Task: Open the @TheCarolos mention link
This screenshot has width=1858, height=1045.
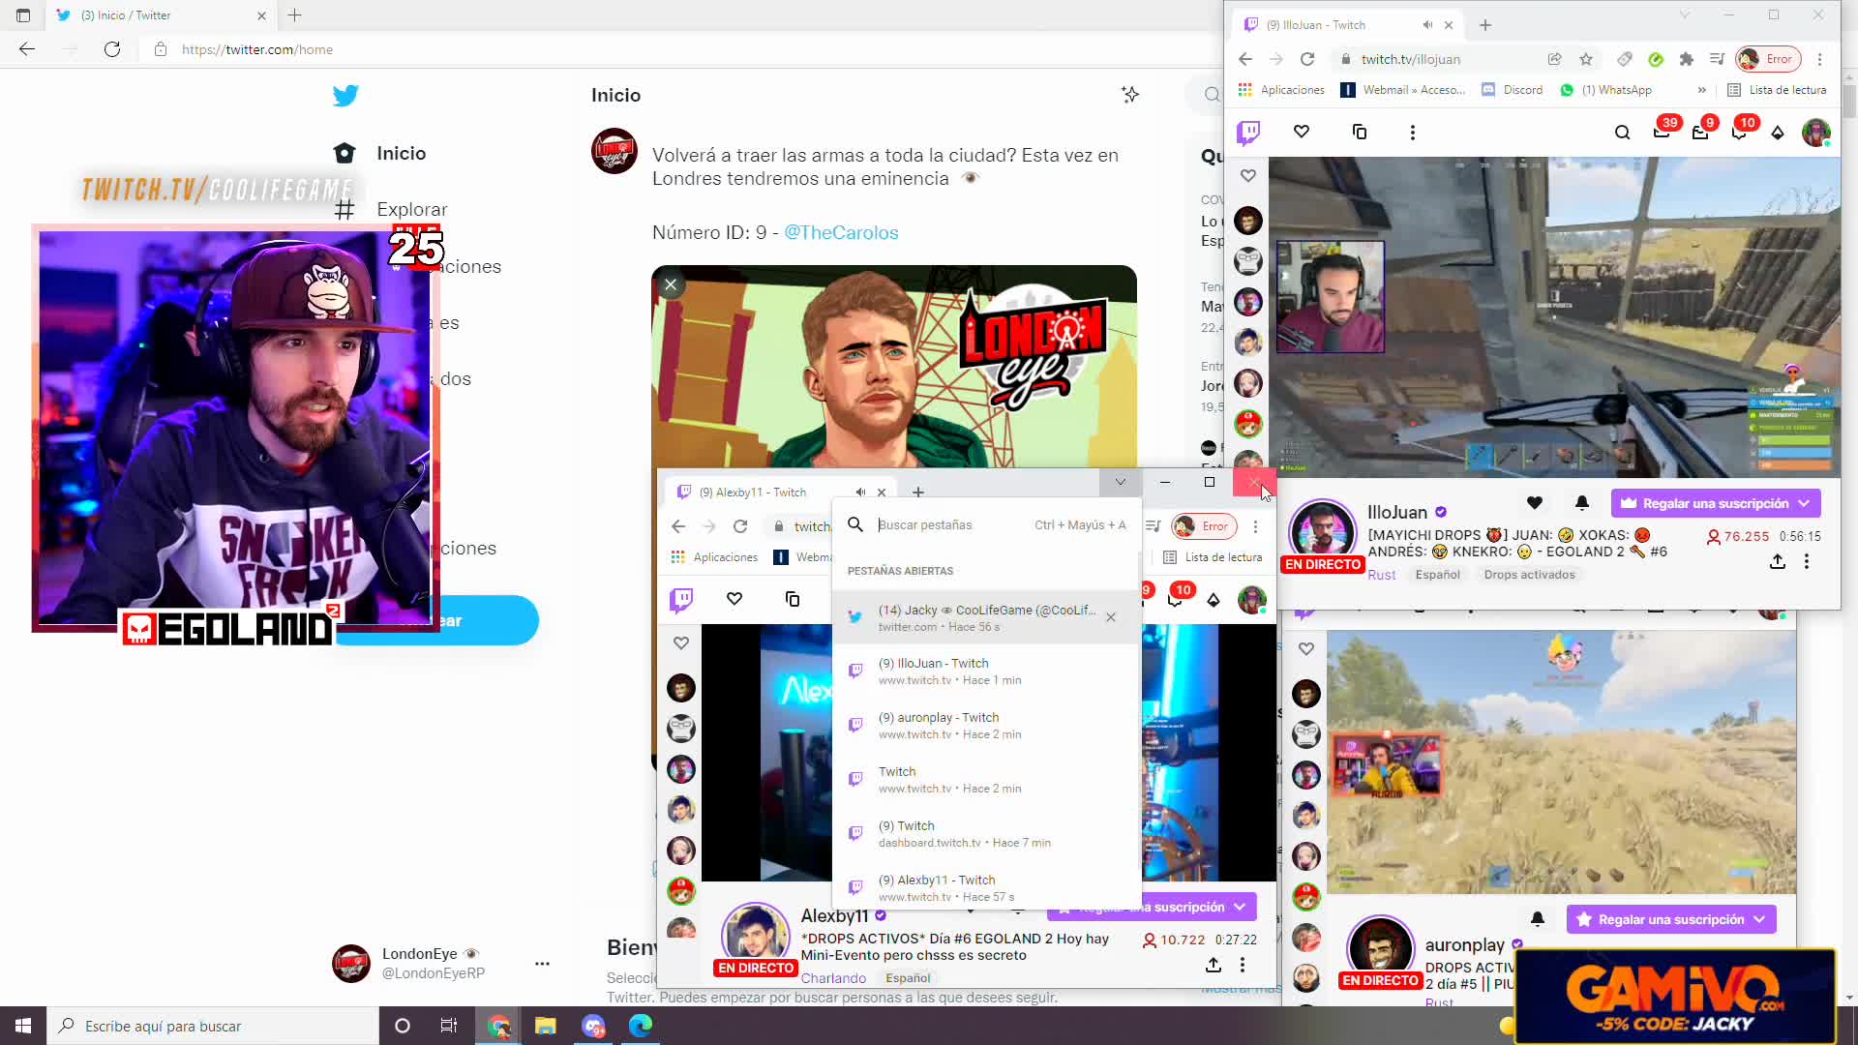Action: [841, 232]
